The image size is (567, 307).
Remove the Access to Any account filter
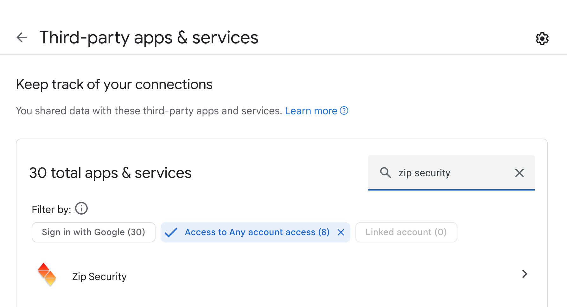[x=341, y=233]
